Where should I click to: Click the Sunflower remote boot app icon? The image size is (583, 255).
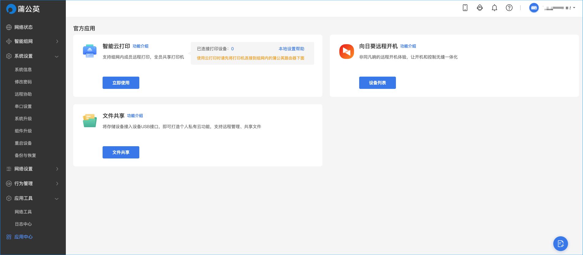pyautogui.click(x=346, y=51)
